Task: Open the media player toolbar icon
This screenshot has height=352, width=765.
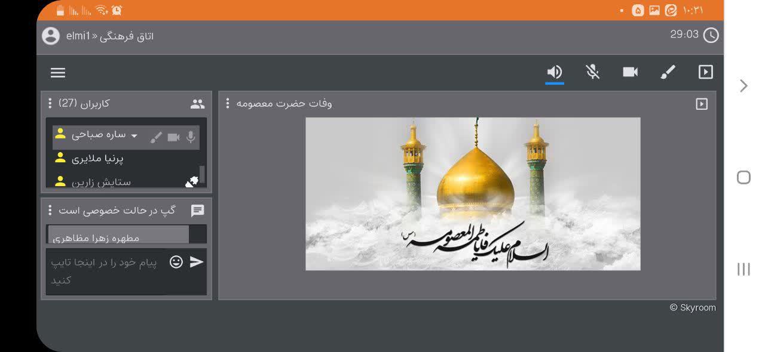Action: click(705, 72)
